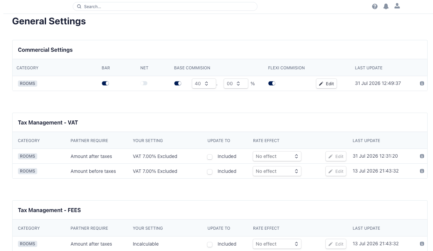433x251 pixels.
Task: Click info icon in Commercial Settings row
Action: click(x=422, y=84)
